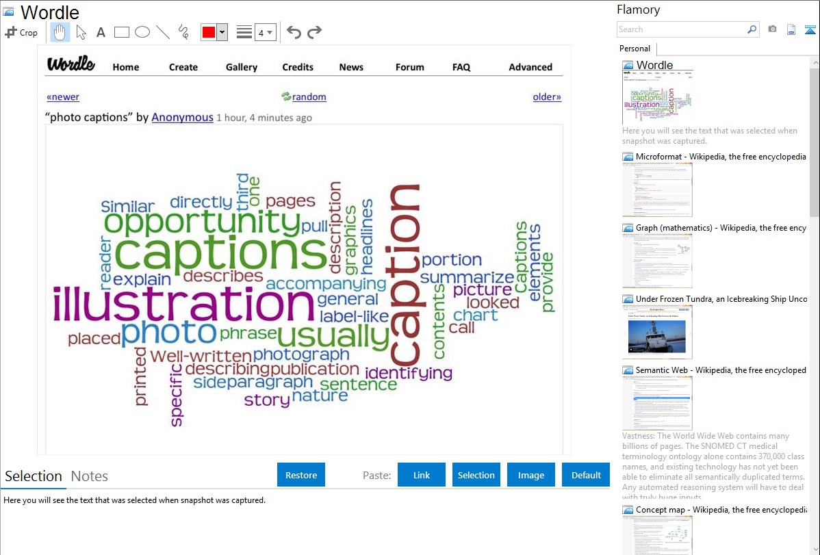Open the line width dropdown showing 4
The width and height of the screenshot is (820, 555).
coord(265,32)
